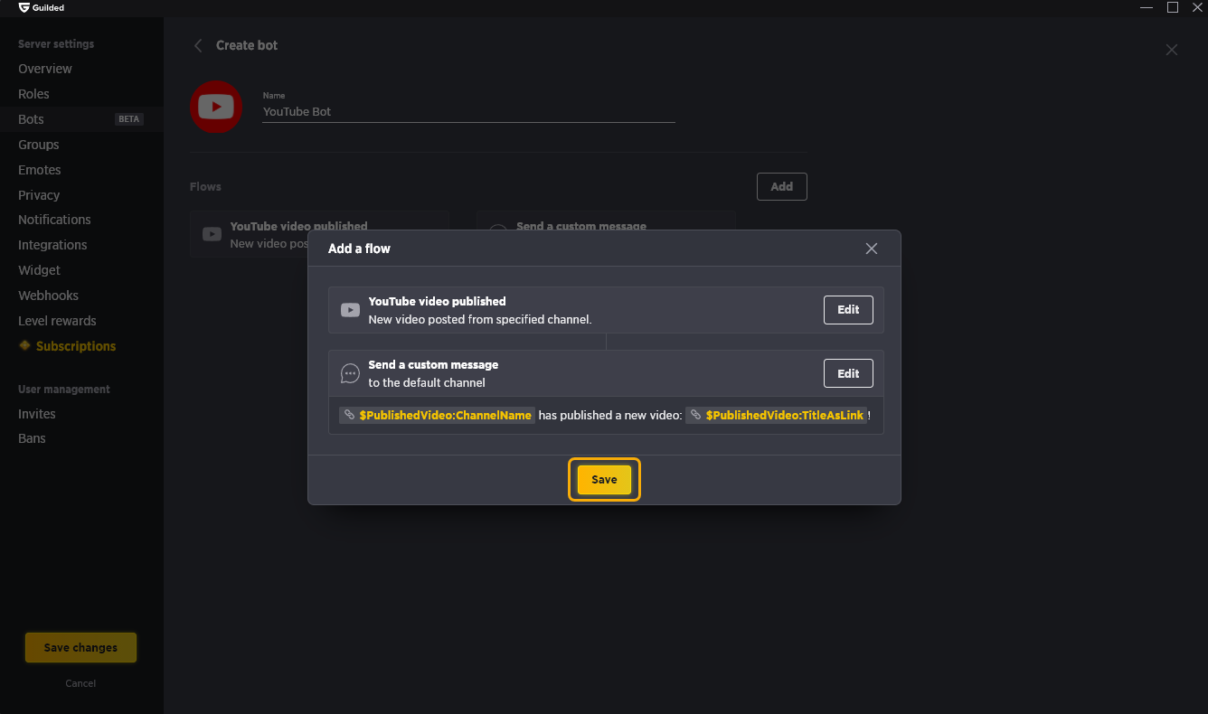This screenshot has width=1208, height=714.
Task: Click the Add flow button
Action: 781,187
